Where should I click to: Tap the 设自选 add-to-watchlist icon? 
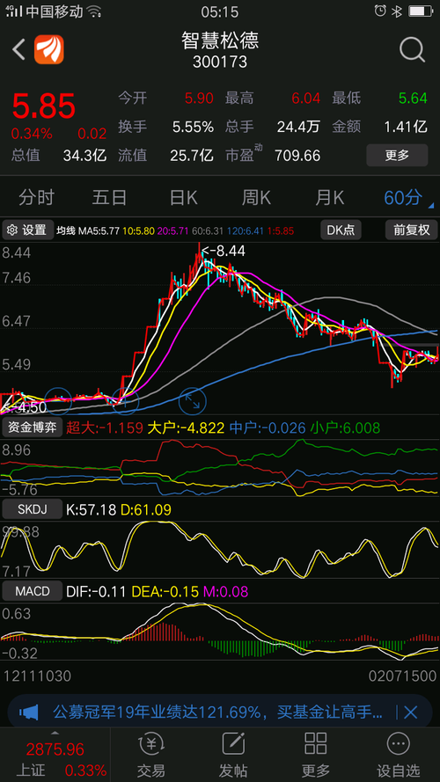click(398, 744)
